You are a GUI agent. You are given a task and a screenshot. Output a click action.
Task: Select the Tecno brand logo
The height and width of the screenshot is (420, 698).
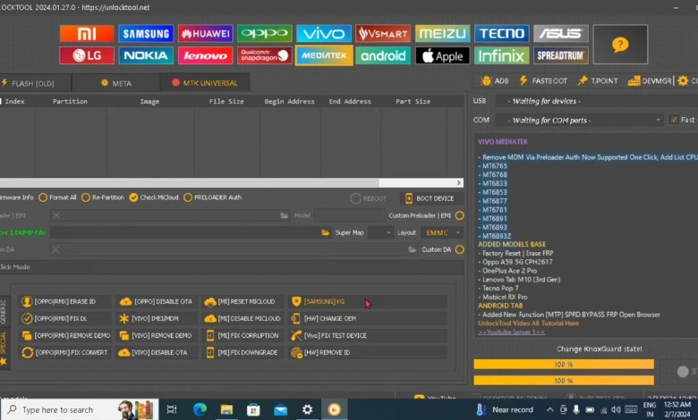click(x=502, y=33)
